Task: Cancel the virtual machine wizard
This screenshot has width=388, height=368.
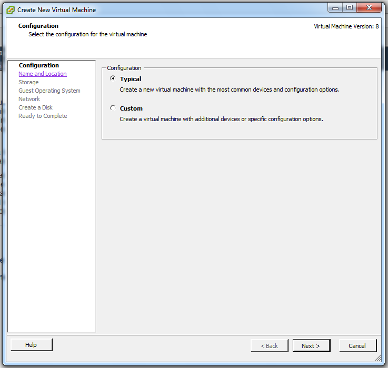Action: tap(357, 345)
